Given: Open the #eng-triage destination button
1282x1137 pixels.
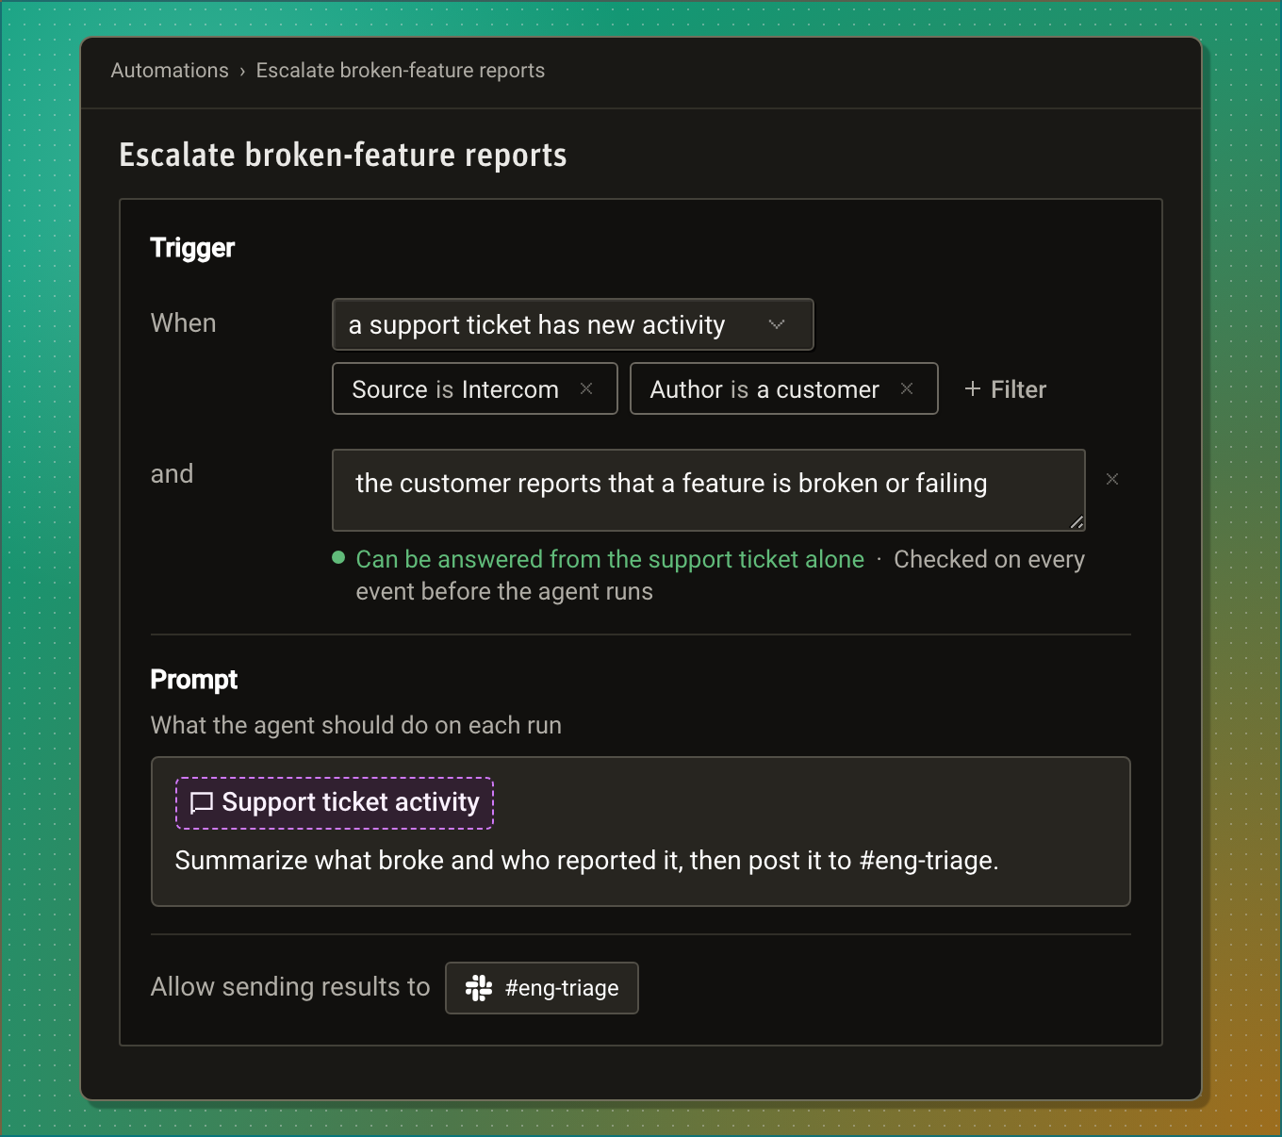Looking at the screenshot, I should click(x=542, y=988).
